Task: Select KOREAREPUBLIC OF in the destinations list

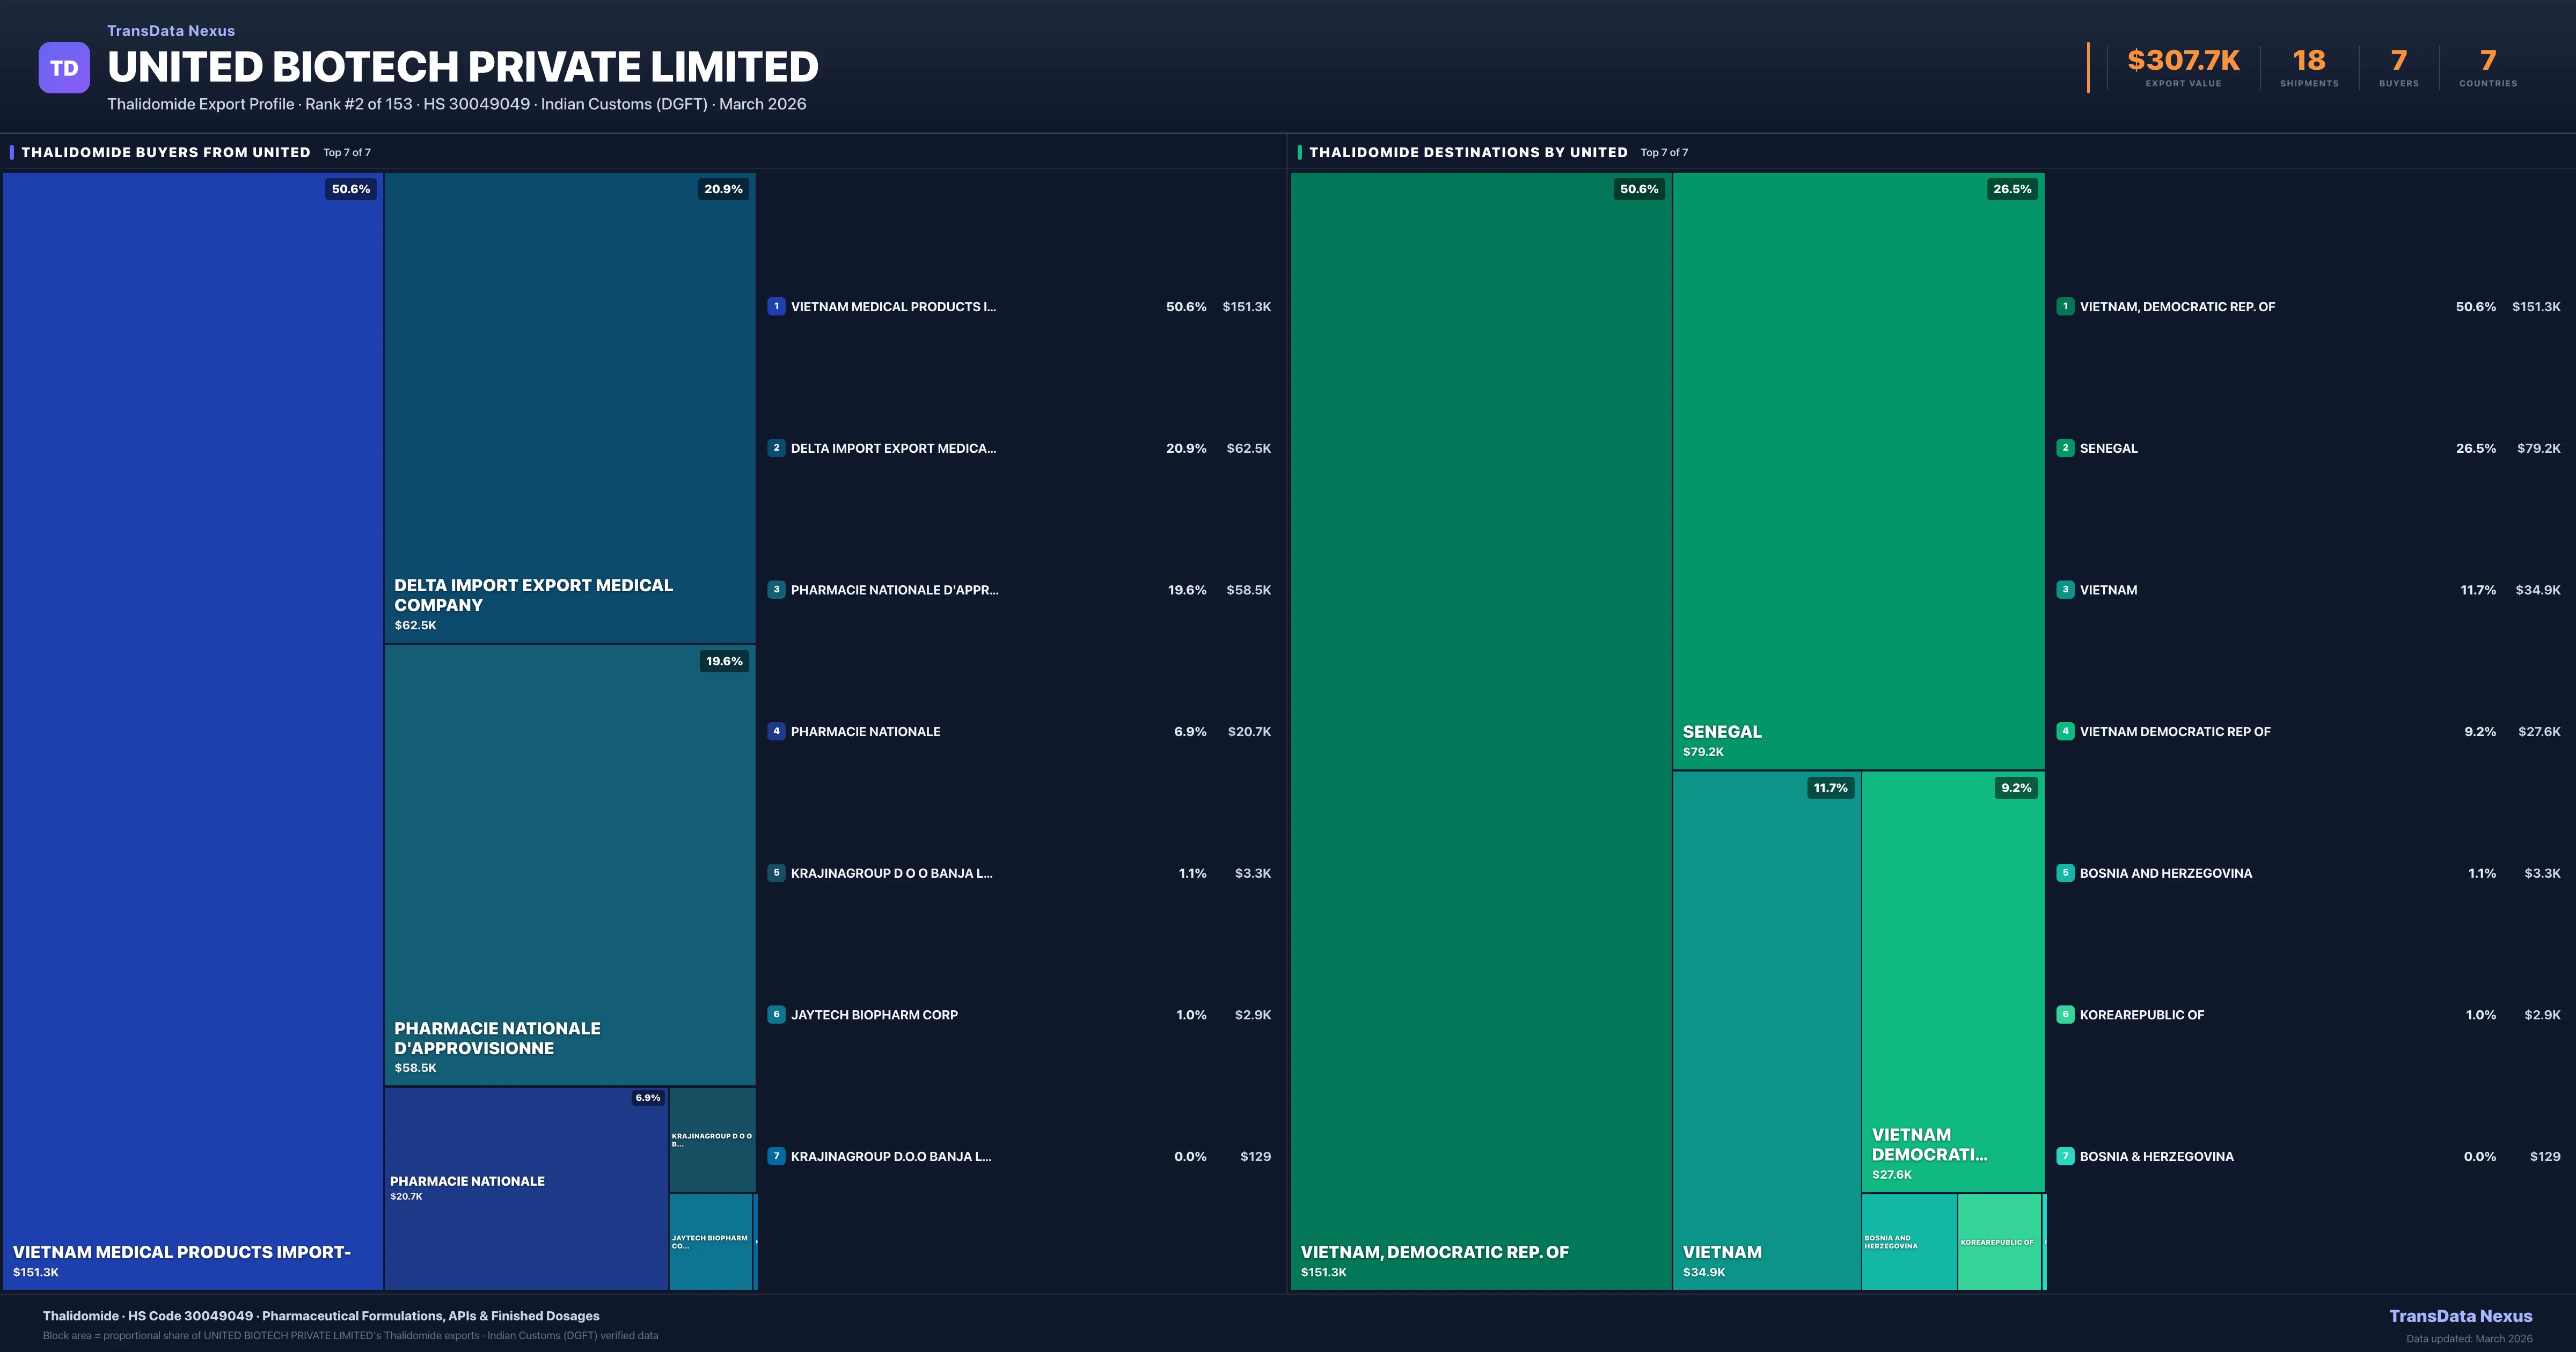Action: click(x=2141, y=1015)
